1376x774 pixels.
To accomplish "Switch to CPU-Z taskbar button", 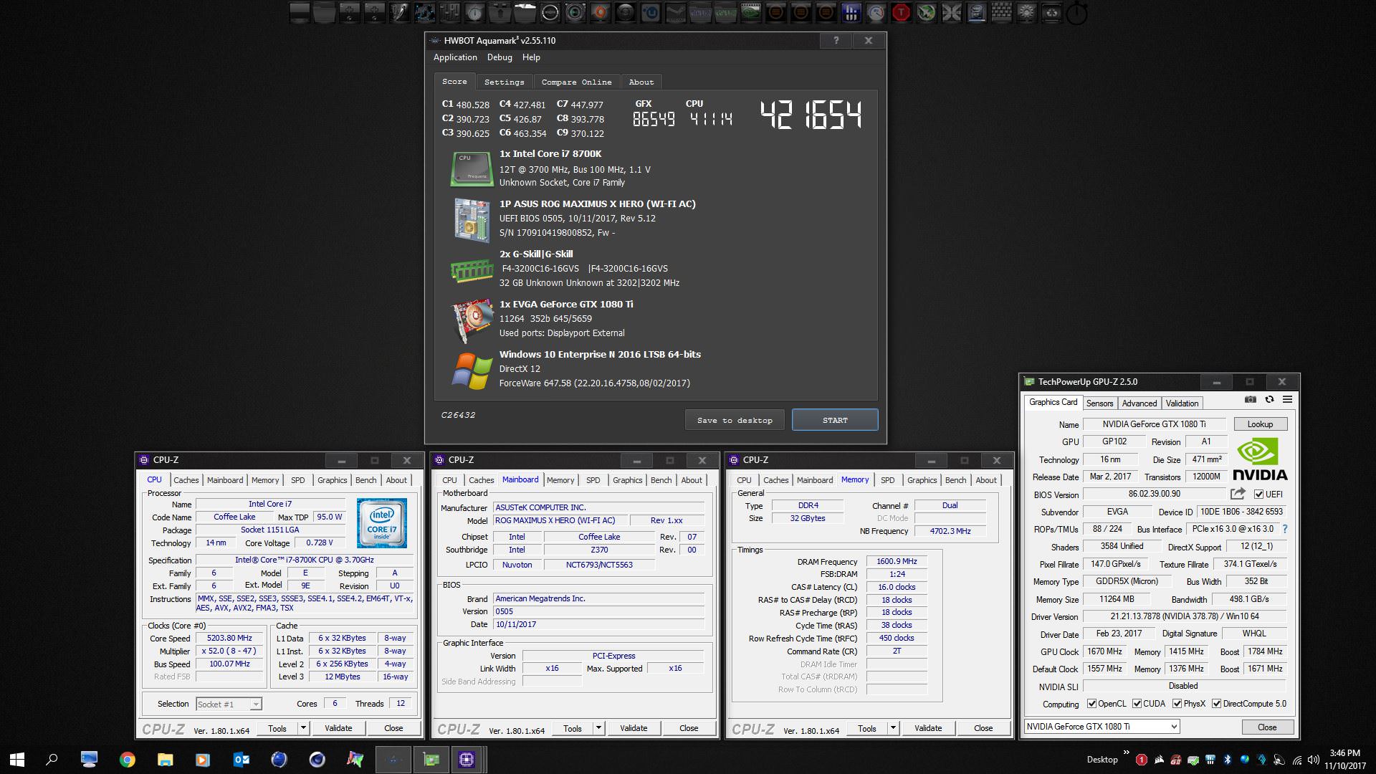I will point(467,760).
